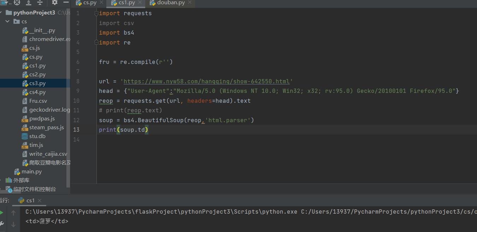Close the douban.py editor tab

pos(189,3)
